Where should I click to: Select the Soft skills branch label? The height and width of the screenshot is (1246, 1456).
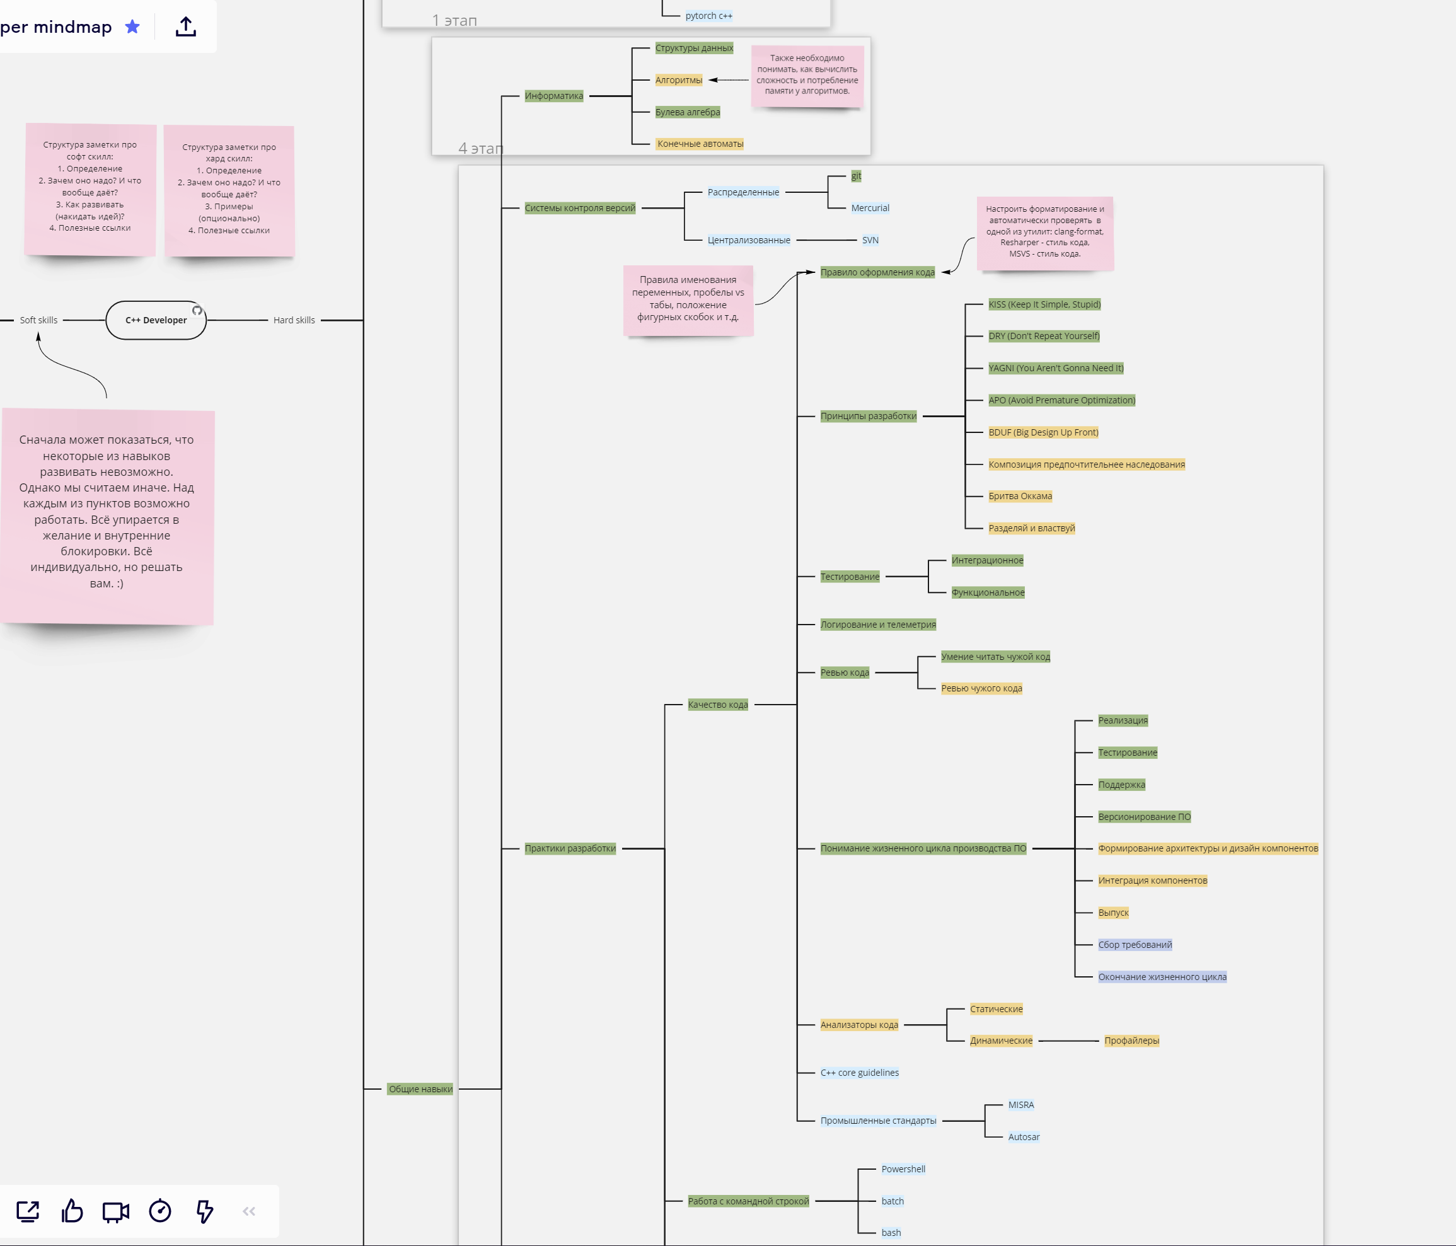coord(38,320)
